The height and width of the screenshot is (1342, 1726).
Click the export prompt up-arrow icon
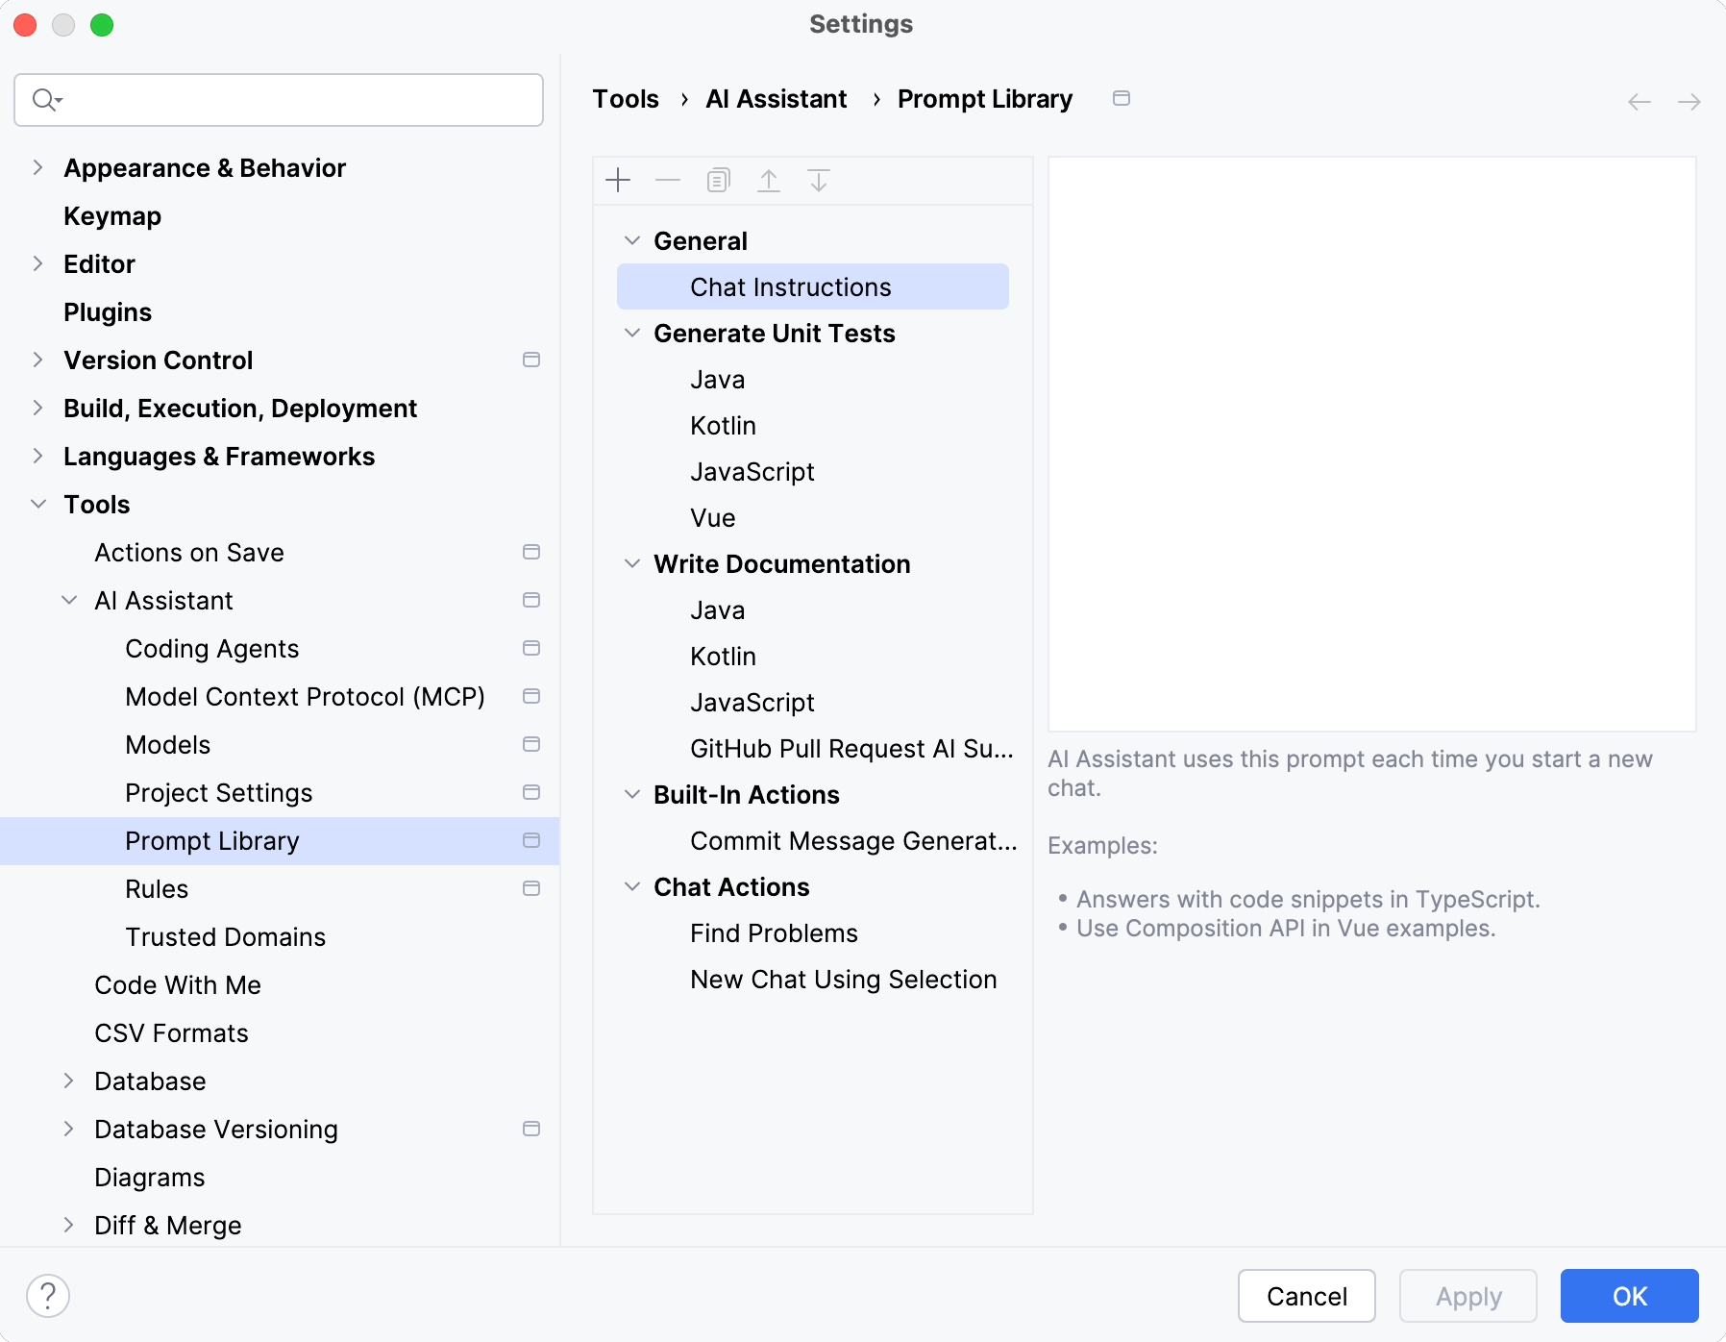pos(769,181)
